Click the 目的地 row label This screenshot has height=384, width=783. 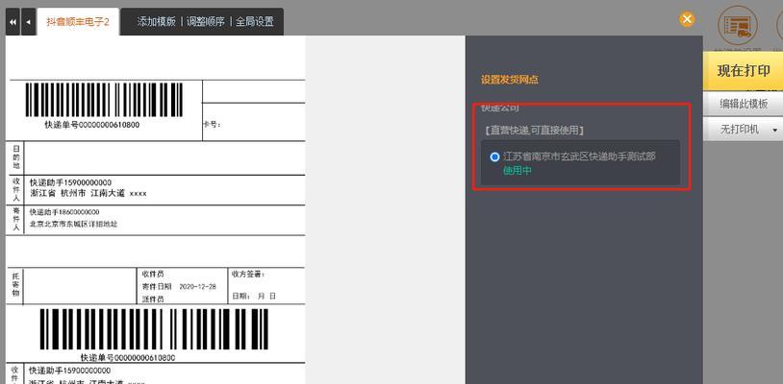[x=16, y=157]
